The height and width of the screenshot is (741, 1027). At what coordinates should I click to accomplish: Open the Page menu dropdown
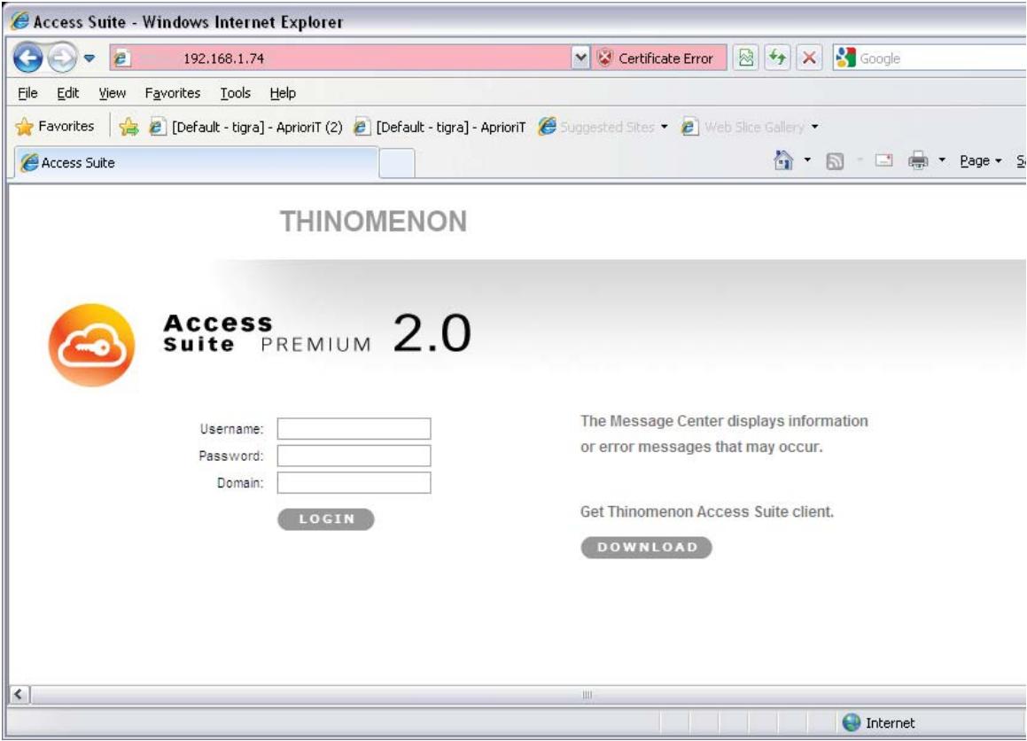(x=981, y=160)
